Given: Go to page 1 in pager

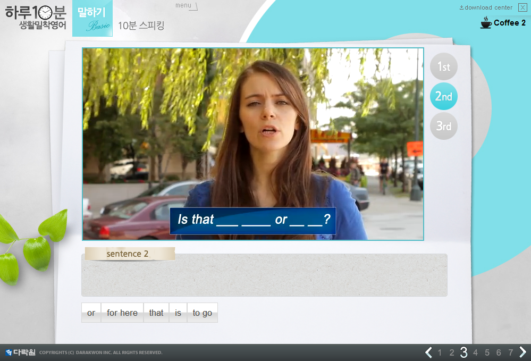Looking at the screenshot, I should [440, 352].
